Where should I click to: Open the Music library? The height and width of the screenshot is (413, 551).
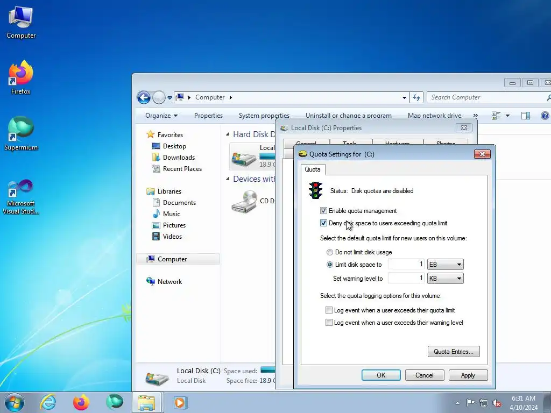pyautogui.click(x=171, y=214)
